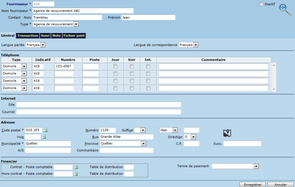Viewport: 295px width, 187px height.
Task: Open the lookup icon beside Code postal
Action: 46,130
